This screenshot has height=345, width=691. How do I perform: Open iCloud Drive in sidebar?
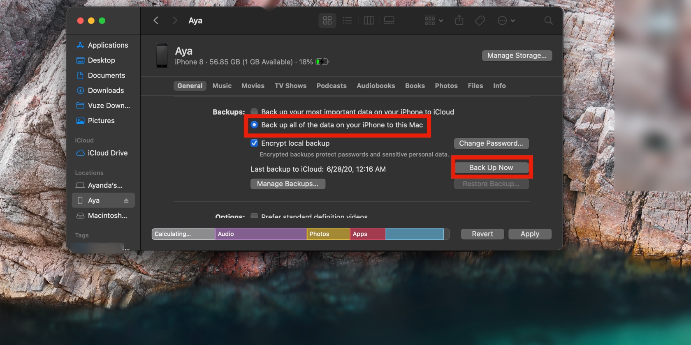point(103,153)
